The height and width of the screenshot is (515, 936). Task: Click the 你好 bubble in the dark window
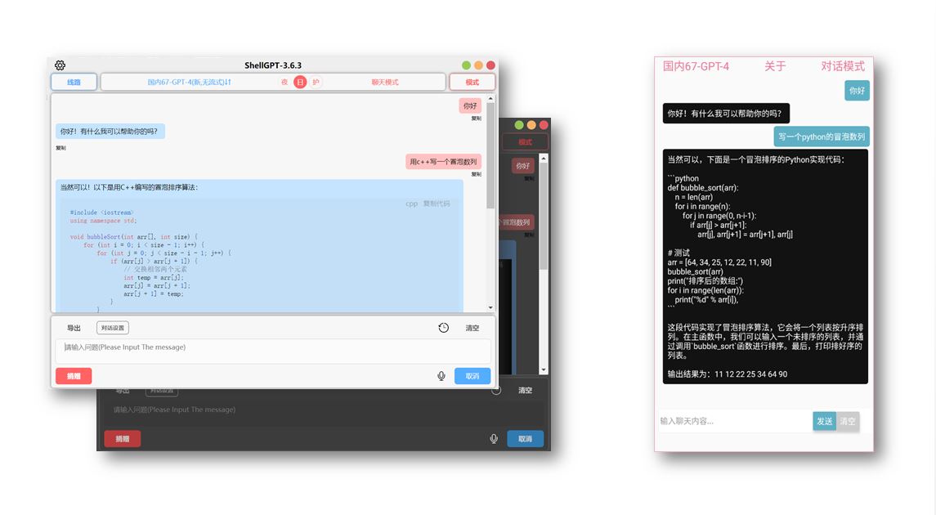point(523,166)
